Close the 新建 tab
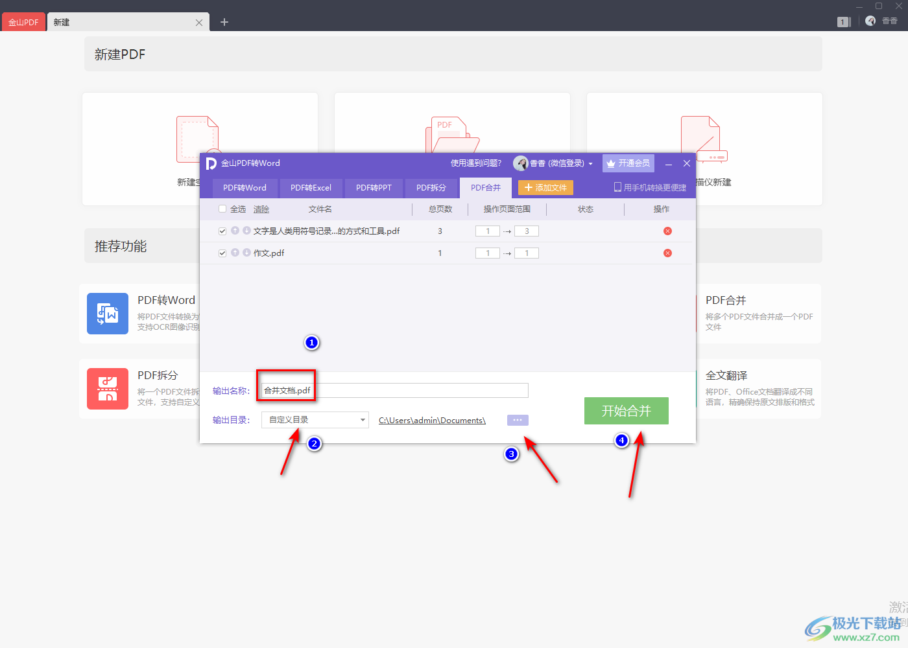The height and width of the screenshot is (648, 908). 199,23
